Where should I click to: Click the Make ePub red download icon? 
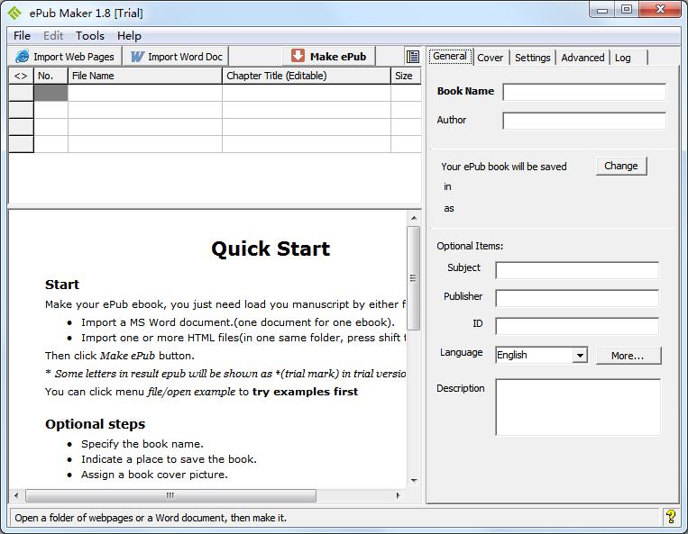(298, 56)
